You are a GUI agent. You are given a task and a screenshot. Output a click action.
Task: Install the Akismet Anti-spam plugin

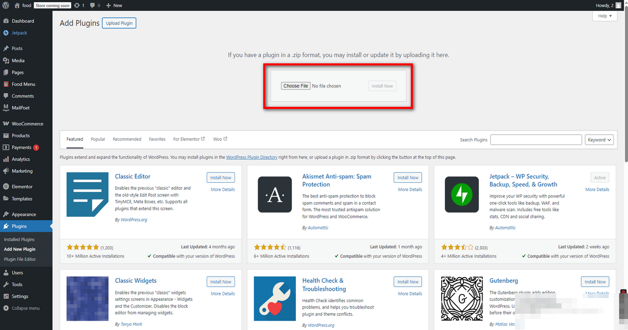[408, 178]
